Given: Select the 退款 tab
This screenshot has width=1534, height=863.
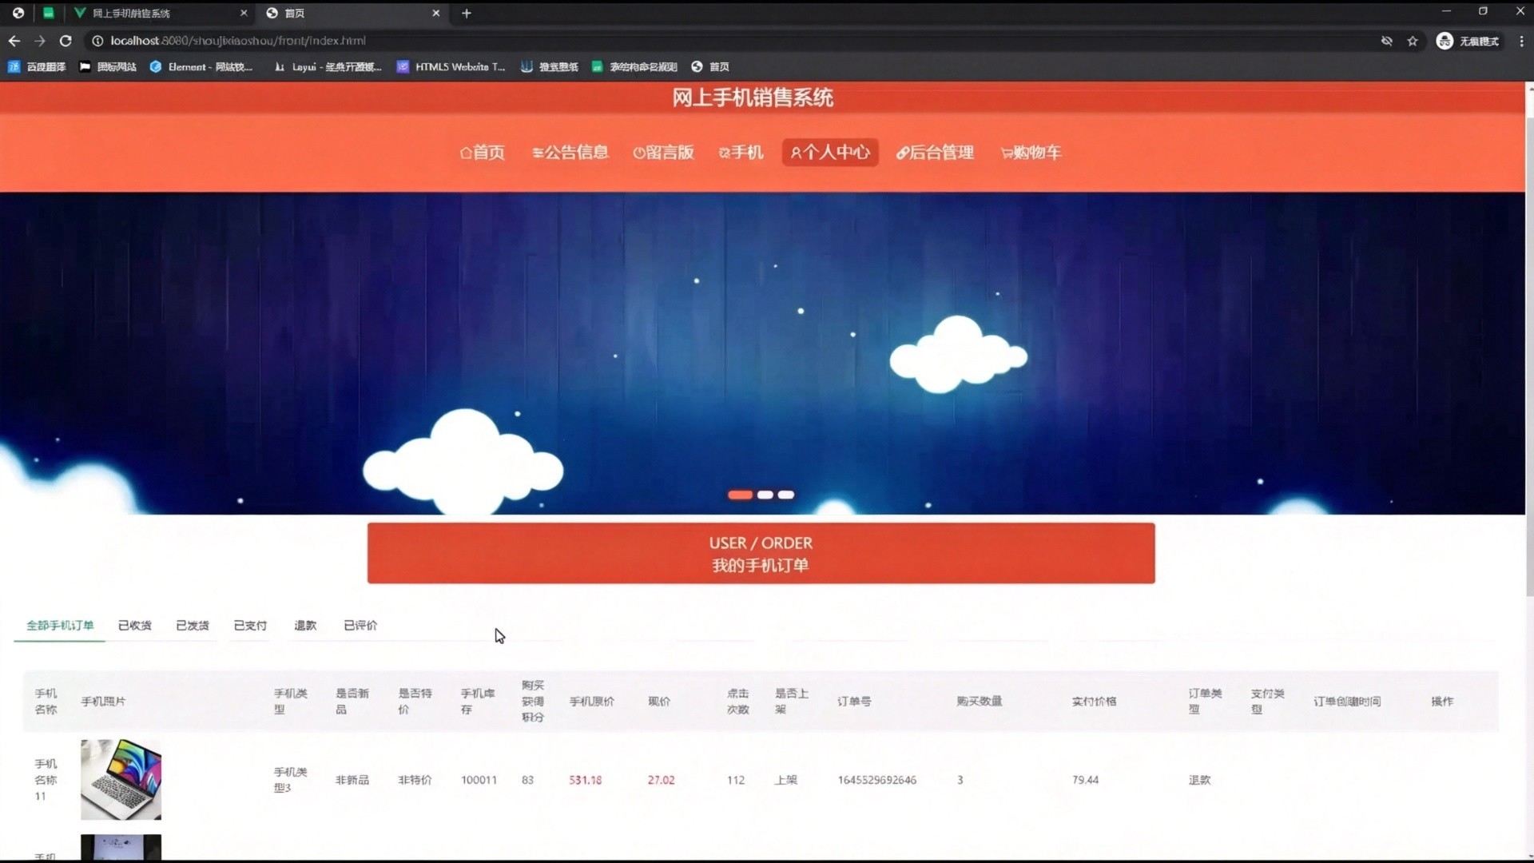Looking at the screenshot, I should coord(305,626).
